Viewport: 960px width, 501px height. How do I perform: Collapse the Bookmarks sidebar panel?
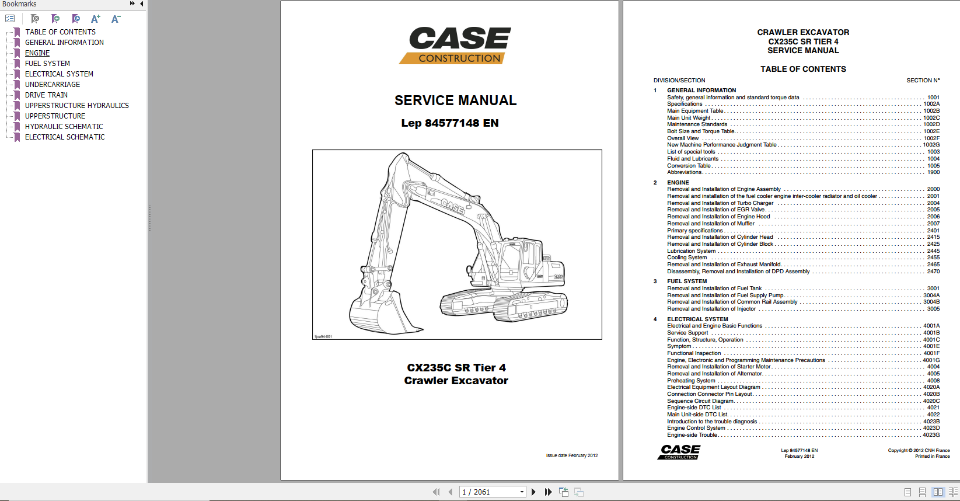pyautogui.click(x=141, y=4)
